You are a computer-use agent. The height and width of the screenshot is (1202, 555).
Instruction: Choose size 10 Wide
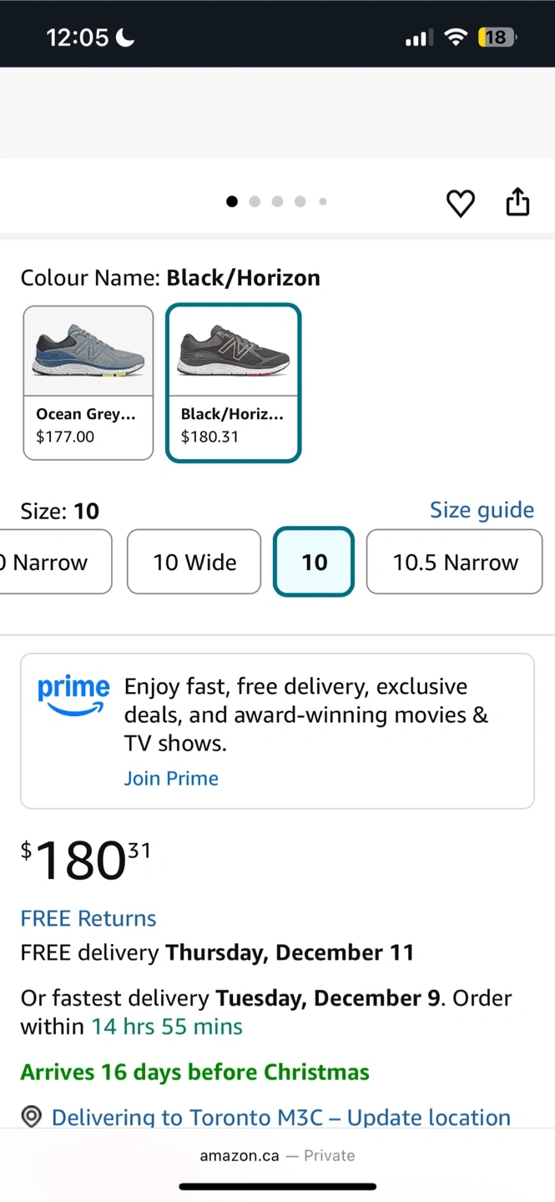(x=194, y=562)
